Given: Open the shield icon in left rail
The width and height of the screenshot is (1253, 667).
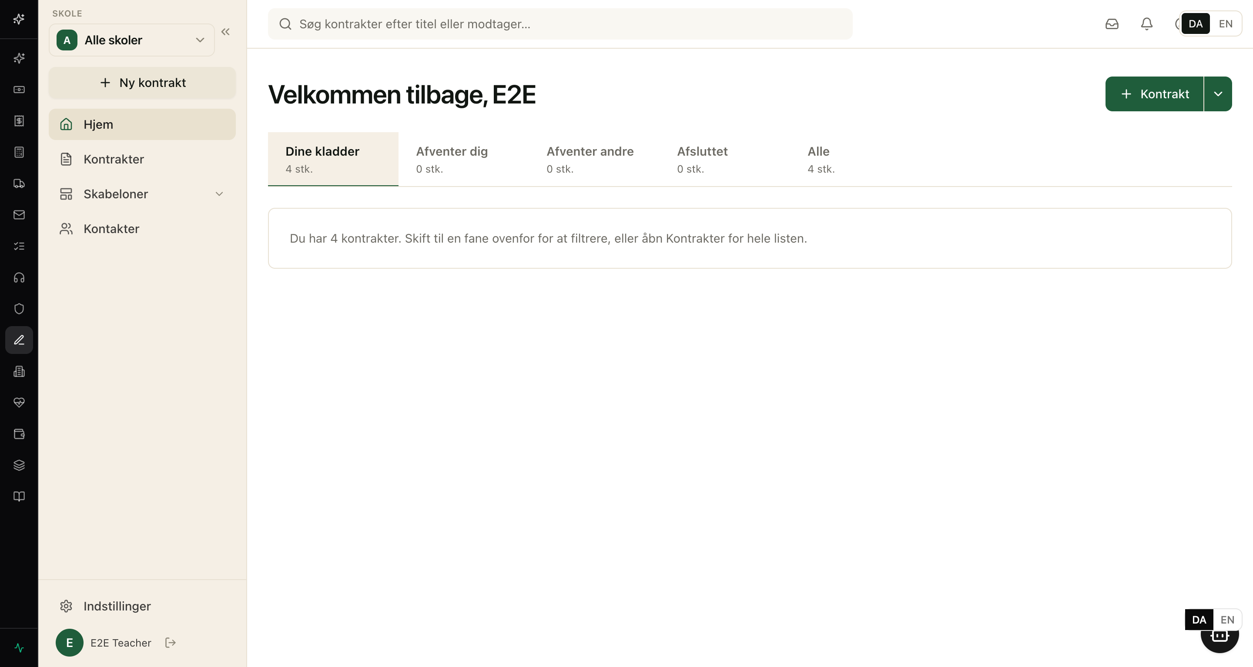Looking at the screenshot, I should coord(19,309).
